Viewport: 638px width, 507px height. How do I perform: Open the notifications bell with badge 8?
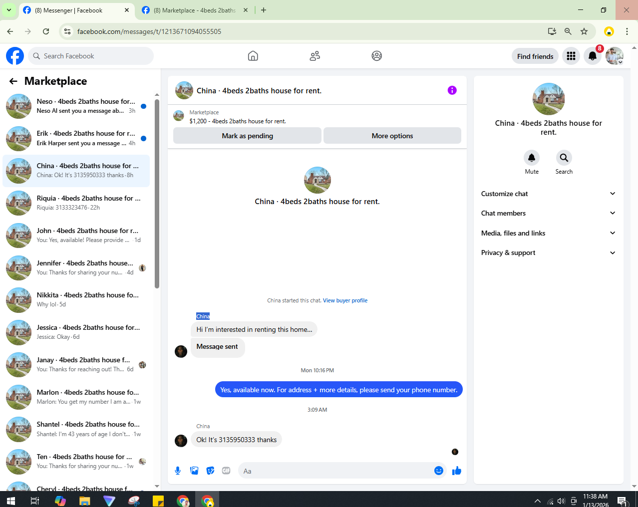pyautogui.click(x=593, y=56)
